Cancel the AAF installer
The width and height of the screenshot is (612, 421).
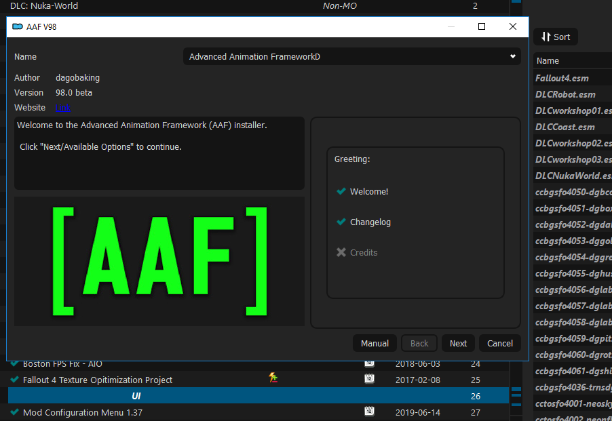[x=500, y=344]
